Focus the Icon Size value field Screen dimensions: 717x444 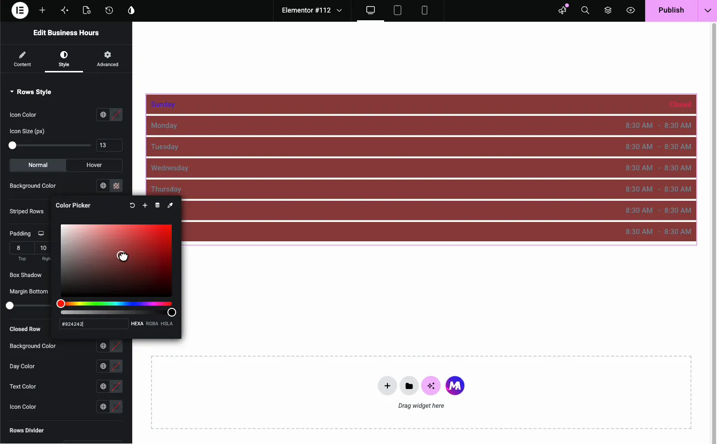pyautogui.click(x=110, y=145)
